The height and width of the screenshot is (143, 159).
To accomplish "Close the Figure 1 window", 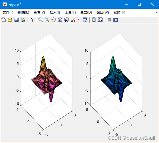I will pos(152,4).
